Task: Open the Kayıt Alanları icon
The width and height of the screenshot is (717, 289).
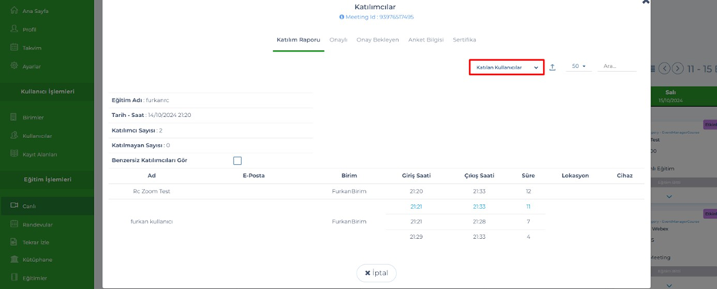Action: pos(14,154)
